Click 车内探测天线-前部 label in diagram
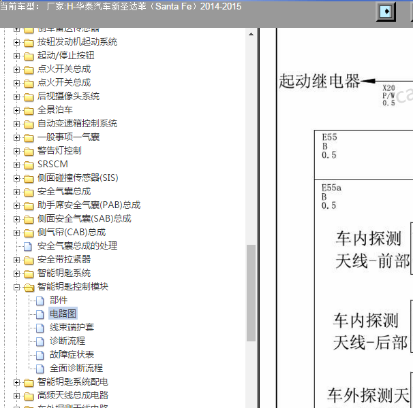The width and height of the screenshot is (413, 408). (x=373, y=250)
